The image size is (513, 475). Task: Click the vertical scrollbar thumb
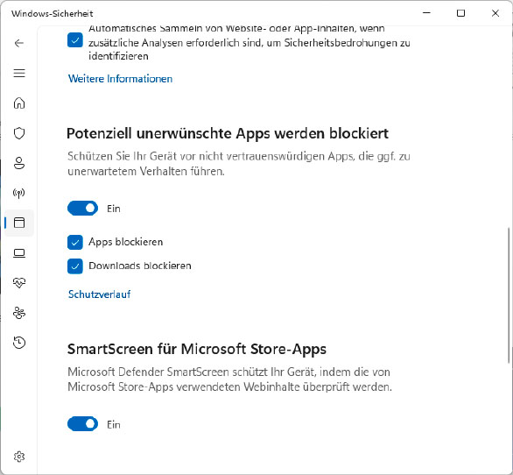509,294
